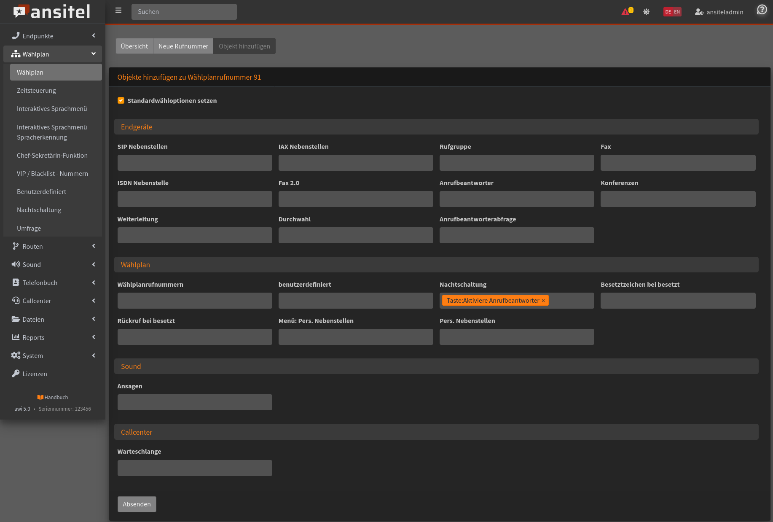This screenshot has height=522, width=773.
Task: Open the Handbuch book icon
Action: coord(40,397)
